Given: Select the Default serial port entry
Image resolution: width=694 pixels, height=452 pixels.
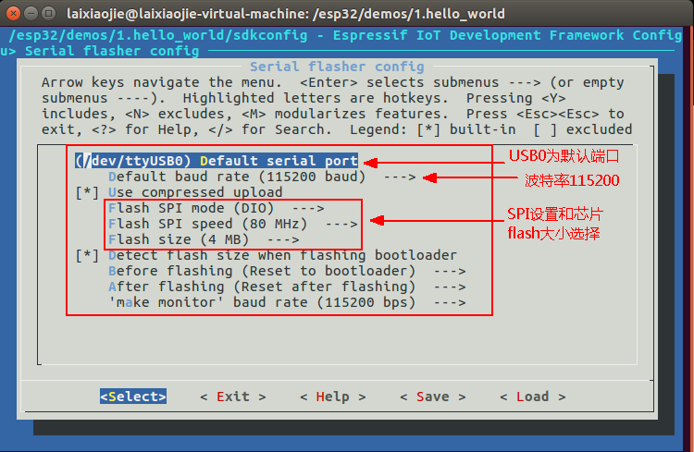Looking at the screenshot, I should coord(216,161).
